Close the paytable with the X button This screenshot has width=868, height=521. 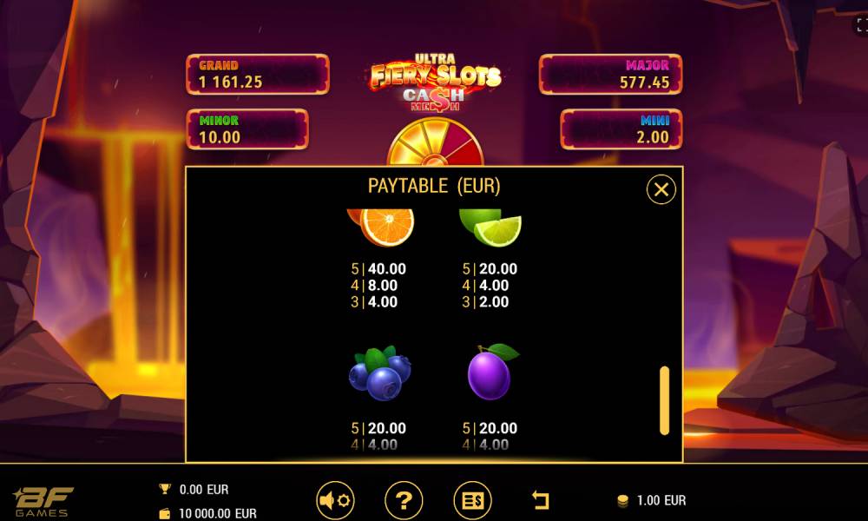661,189
